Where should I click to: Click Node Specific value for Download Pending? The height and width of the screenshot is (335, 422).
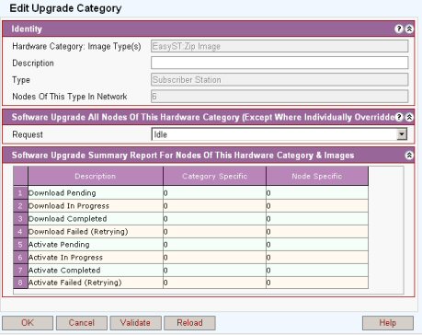[317, 193]
